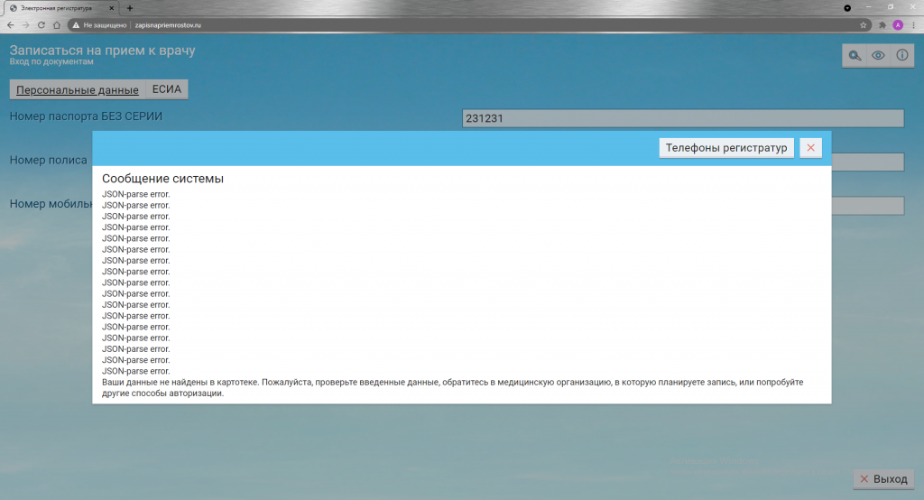
Task: Toggle the eye accessibility view icon
Action: (877, 56)
